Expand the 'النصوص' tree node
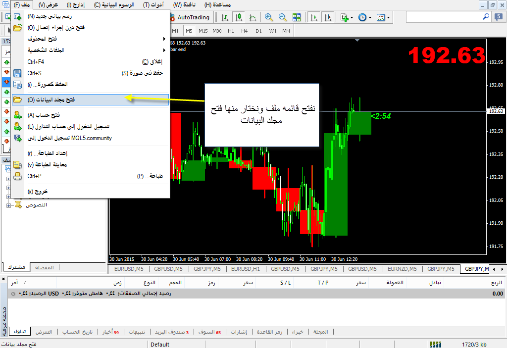 [8, 205]
